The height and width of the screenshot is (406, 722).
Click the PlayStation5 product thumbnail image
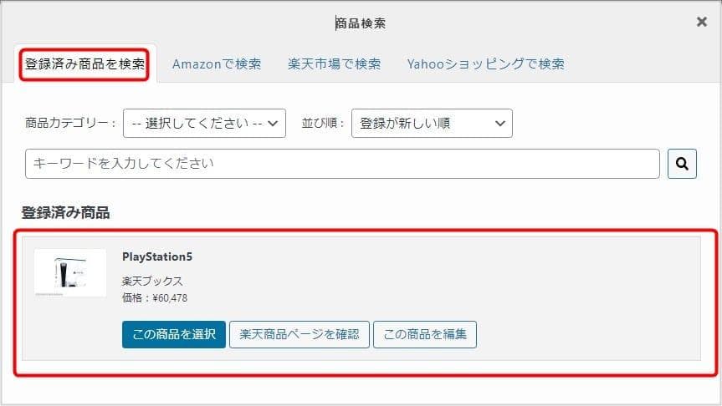click(x=70, y=272)
